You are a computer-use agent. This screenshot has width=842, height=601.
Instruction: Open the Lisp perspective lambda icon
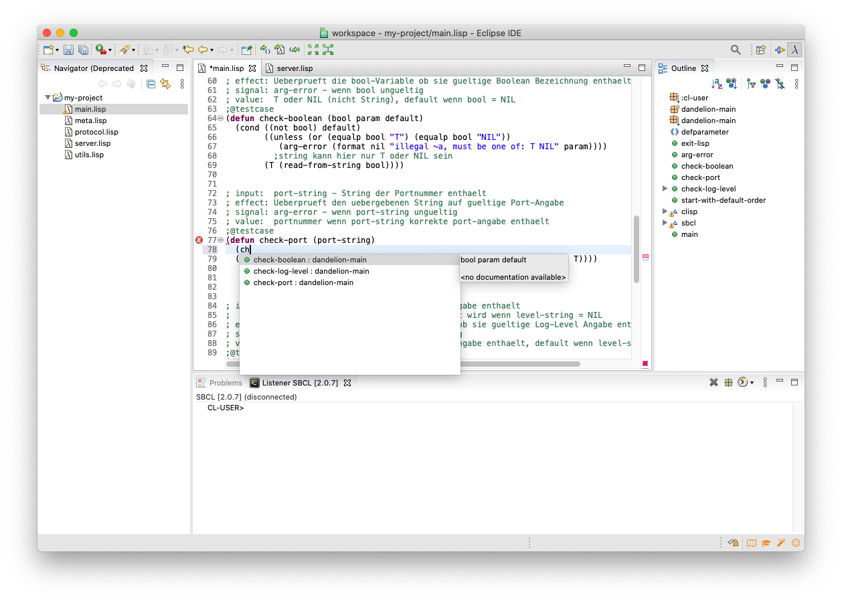click(794, 50)
